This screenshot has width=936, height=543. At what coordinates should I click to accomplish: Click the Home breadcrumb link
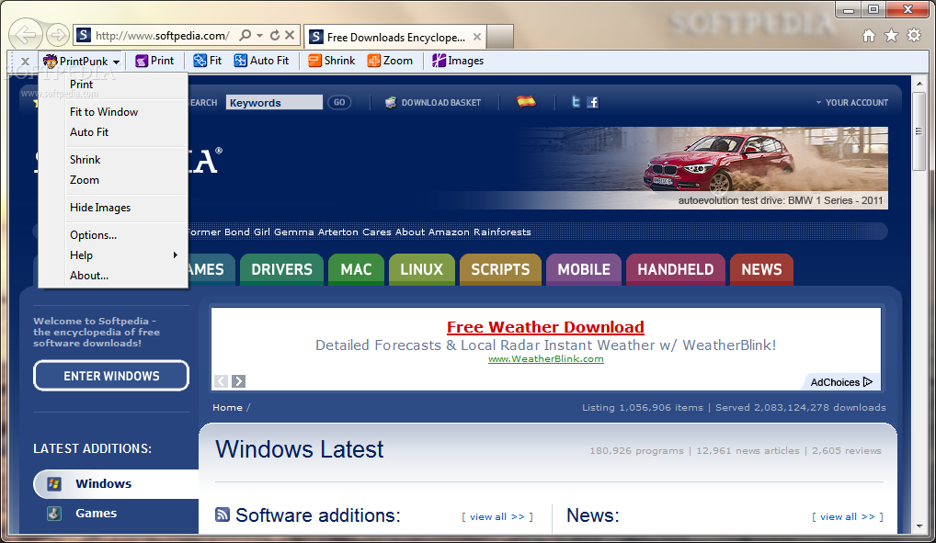[227, 408]
